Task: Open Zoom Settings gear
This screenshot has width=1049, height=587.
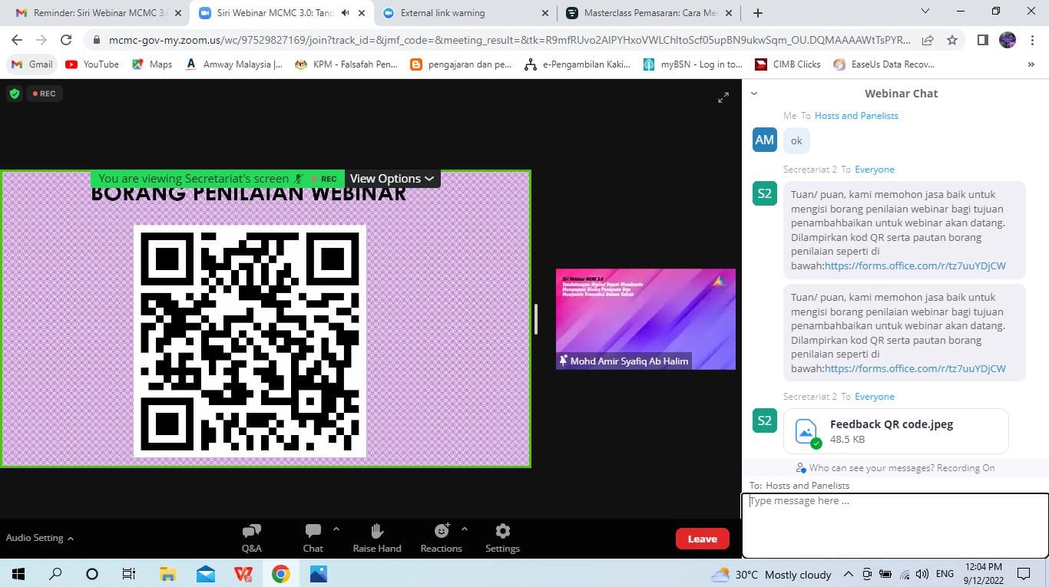Action: 502,537
